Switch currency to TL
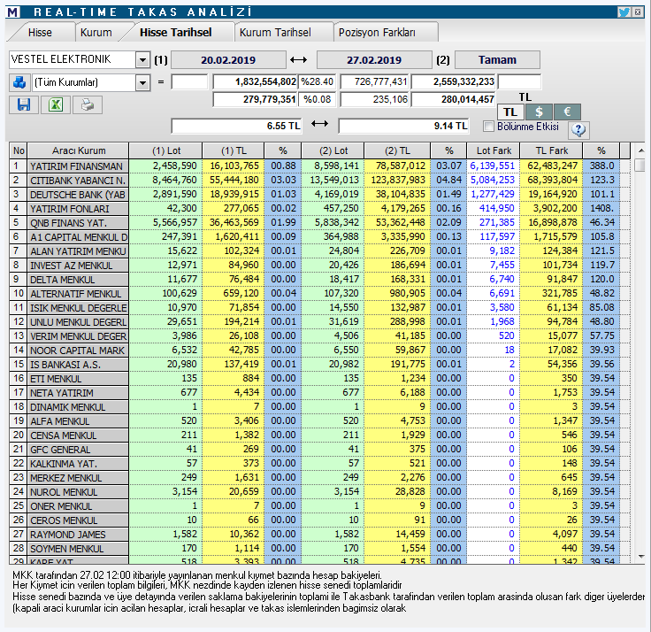 pyautogui.click(x=510, y=112)
